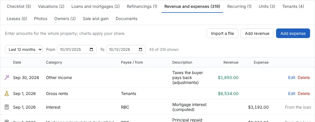Click the Import a file button
Viewport: 315px width, 122px height.
coord(222,33)
